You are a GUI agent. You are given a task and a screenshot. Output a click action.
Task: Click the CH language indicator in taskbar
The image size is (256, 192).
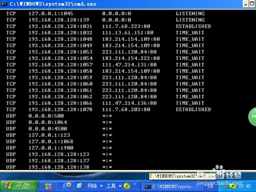(x=210, y=186)
